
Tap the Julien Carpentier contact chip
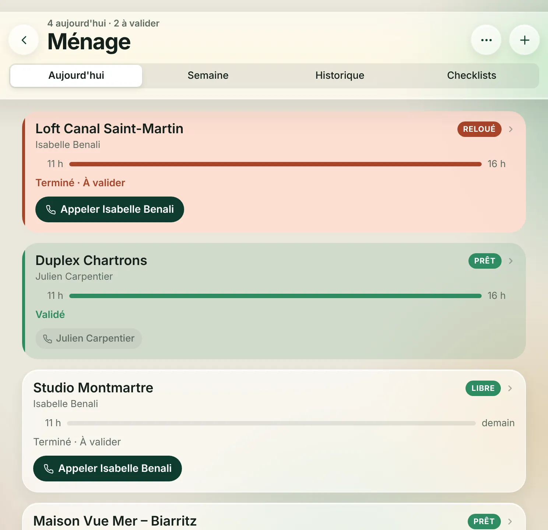pos(89,339)
